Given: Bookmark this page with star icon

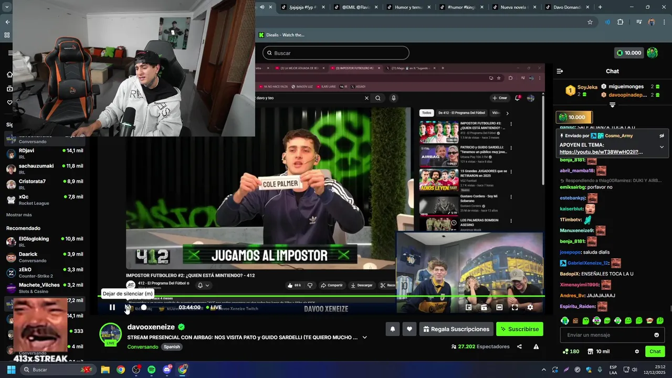Looking at the screenshot, I should (590, 22).
